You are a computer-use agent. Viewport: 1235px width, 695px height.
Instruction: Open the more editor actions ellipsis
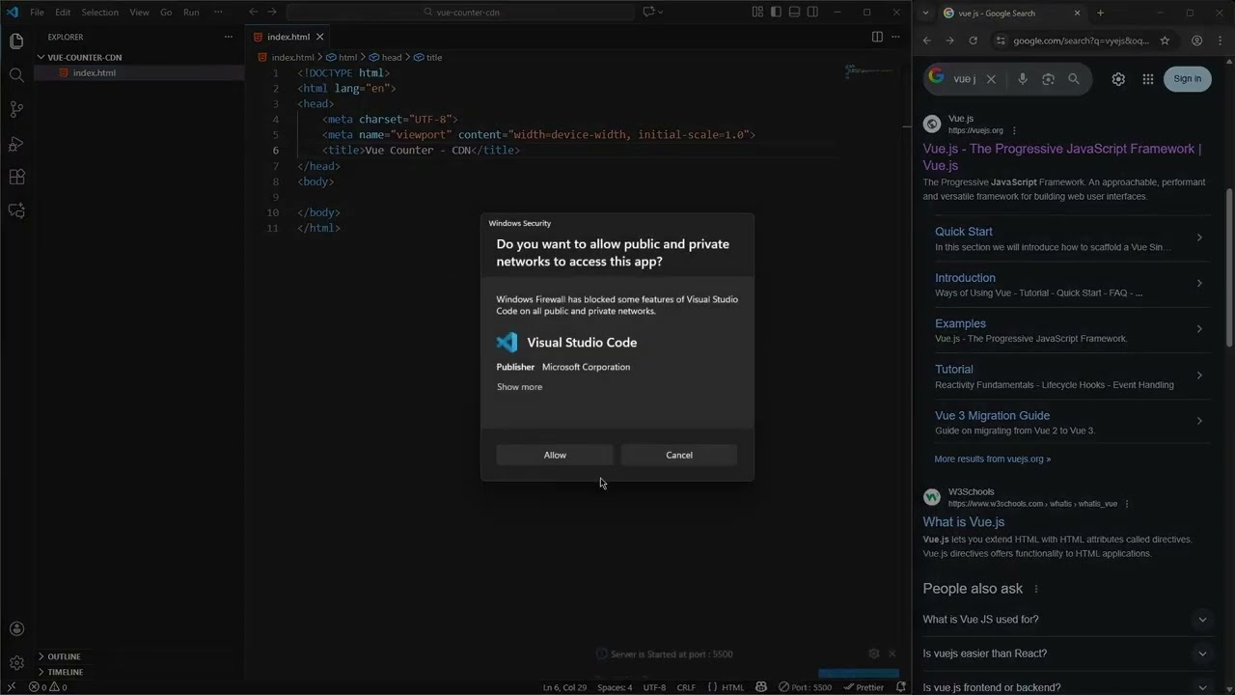(896, 37)
